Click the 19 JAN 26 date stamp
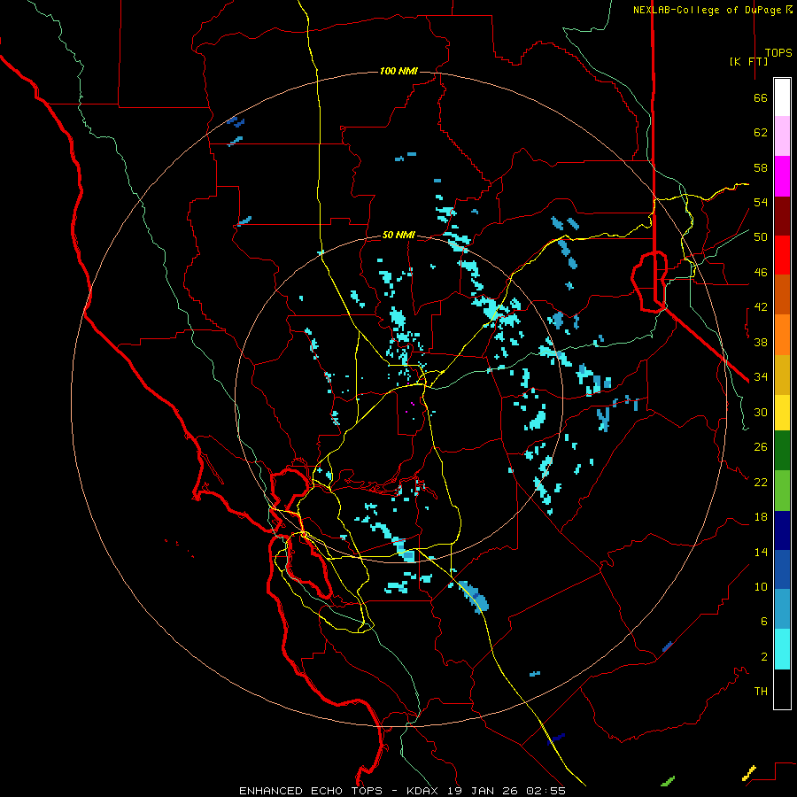 [x=484, y=791]
